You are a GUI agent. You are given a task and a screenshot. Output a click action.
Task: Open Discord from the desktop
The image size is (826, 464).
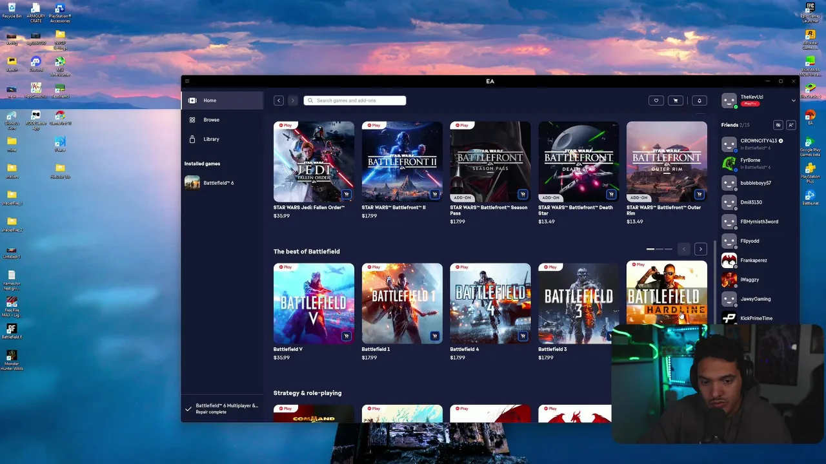[36, 63]
